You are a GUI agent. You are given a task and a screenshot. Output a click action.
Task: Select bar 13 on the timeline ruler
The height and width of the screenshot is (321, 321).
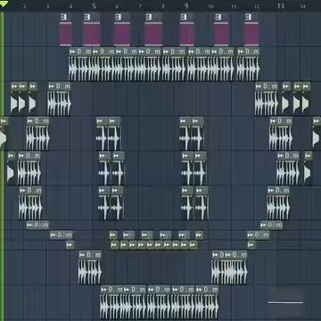pos(281,6)
